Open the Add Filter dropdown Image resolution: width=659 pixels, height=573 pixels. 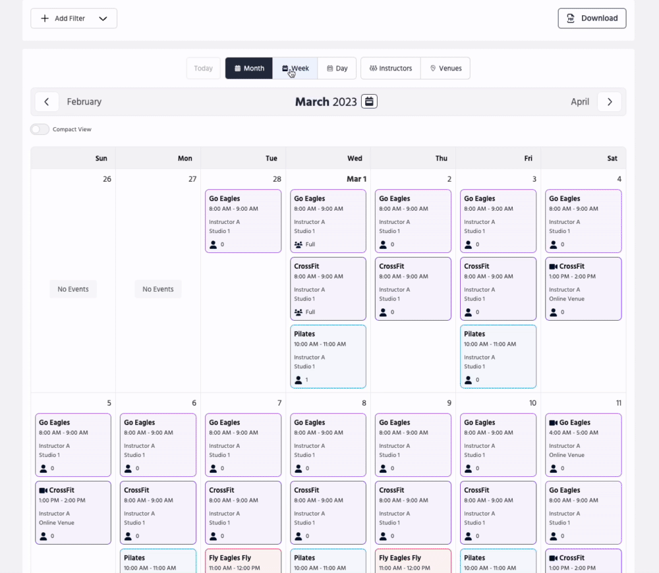pyautogui.click(x=74, y=18)
